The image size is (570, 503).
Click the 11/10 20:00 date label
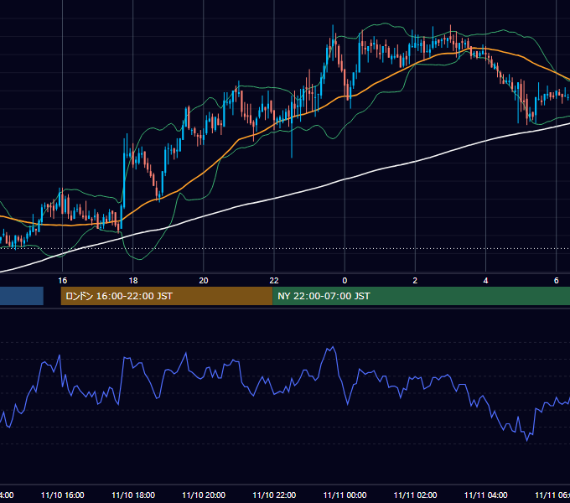coord(204,495)
